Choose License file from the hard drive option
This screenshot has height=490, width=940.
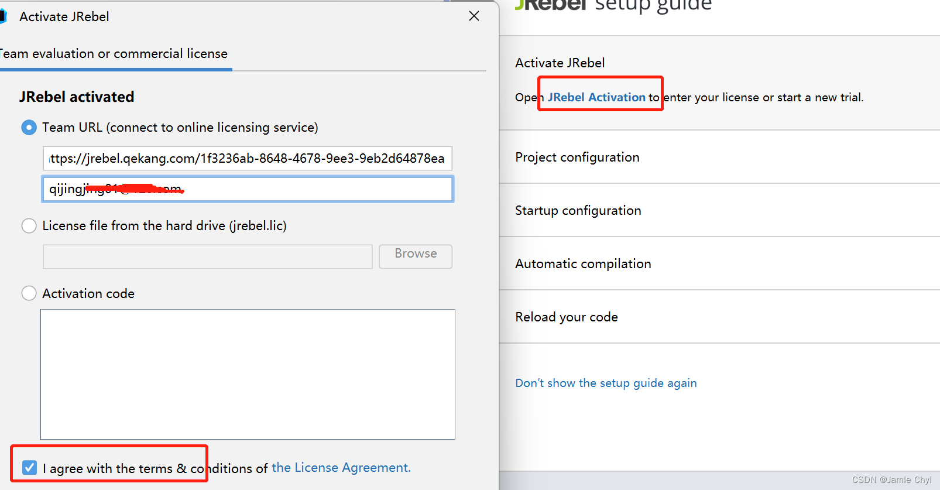29,226
